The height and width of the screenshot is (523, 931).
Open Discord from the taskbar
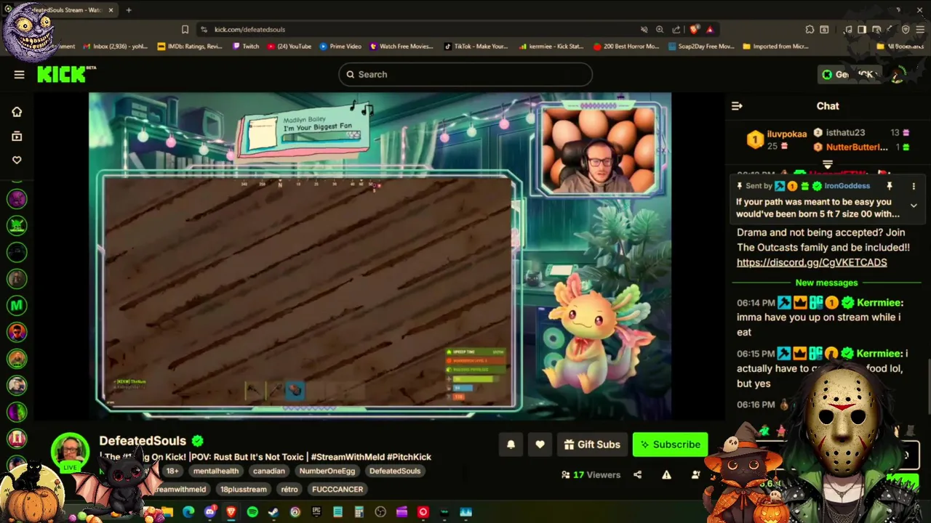pyautogui.click(x=209, y=512)
